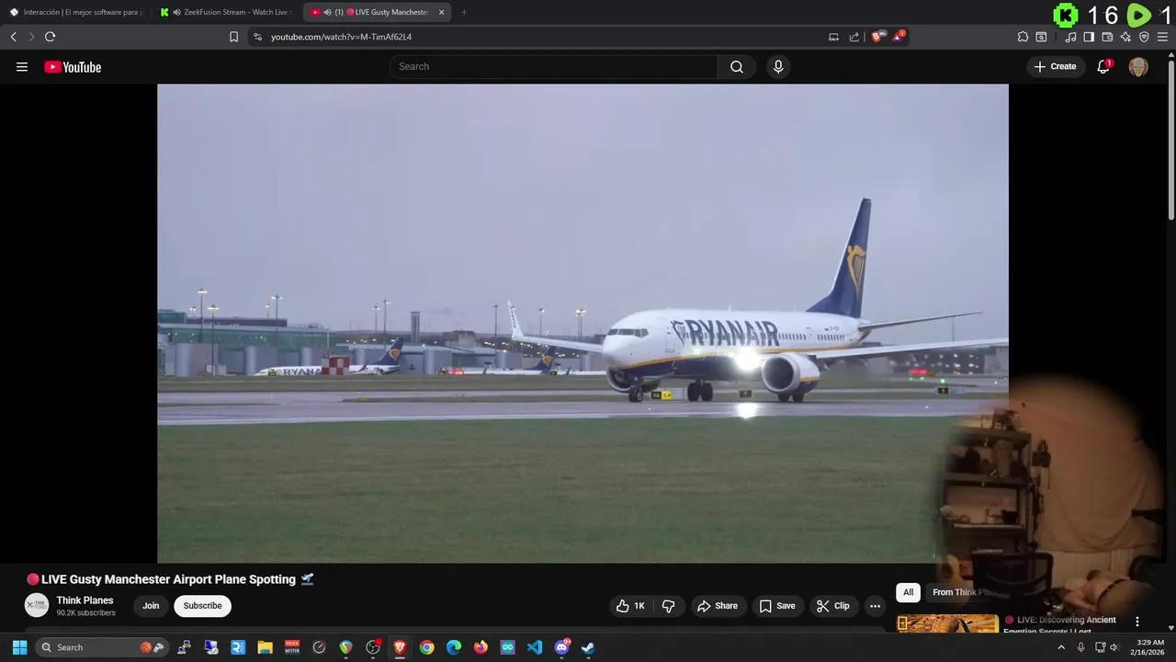Select the All filter chip
The image size is (1176, 662).
(x=908, y=592)
